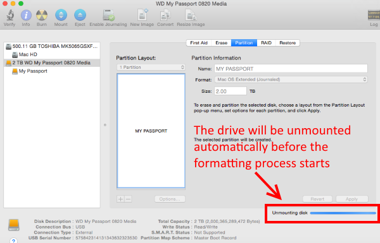Click the Mount toolbar icon
The image size is (380, 243).
(61, 15)
